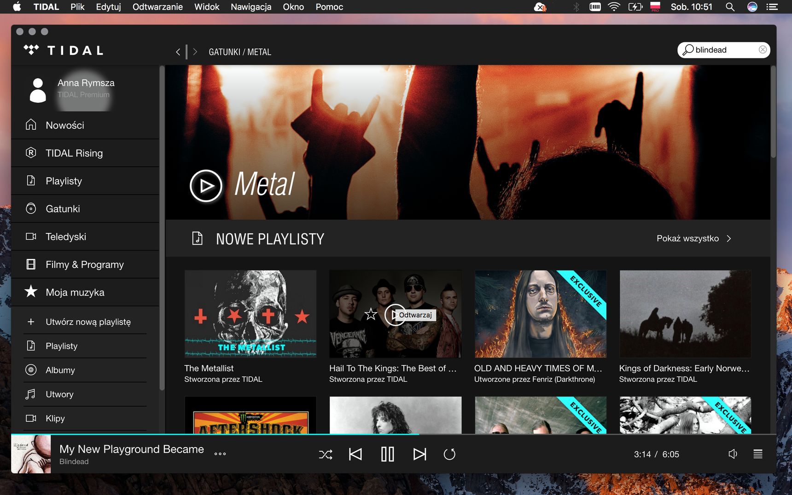792x495 pixels.
Task: Open clock Sob. 10:51 menu
Action: click(x=691, y=7)
